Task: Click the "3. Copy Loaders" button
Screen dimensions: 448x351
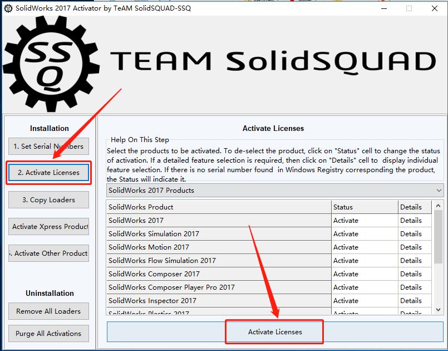Action: [x=48, y=199]
